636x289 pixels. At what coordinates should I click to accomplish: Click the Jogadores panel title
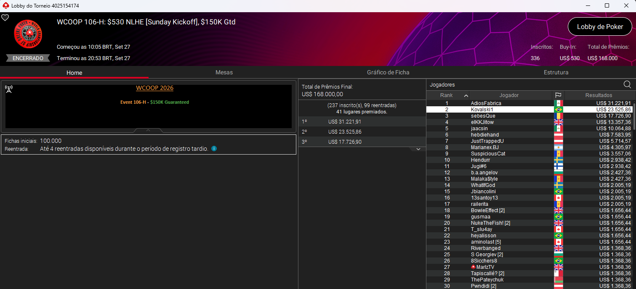coord(442,85)
